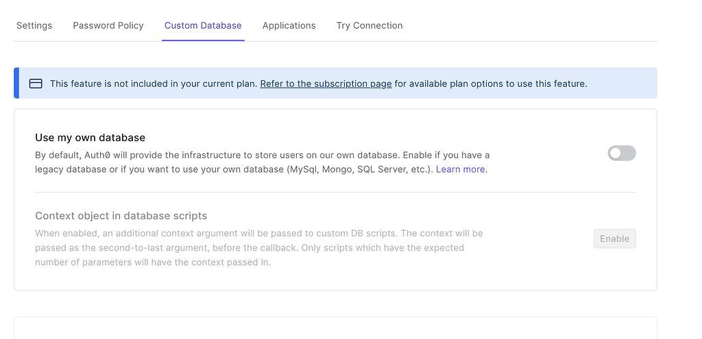Go to the Applications tab
Screen dimensions: 702x339
289,25
